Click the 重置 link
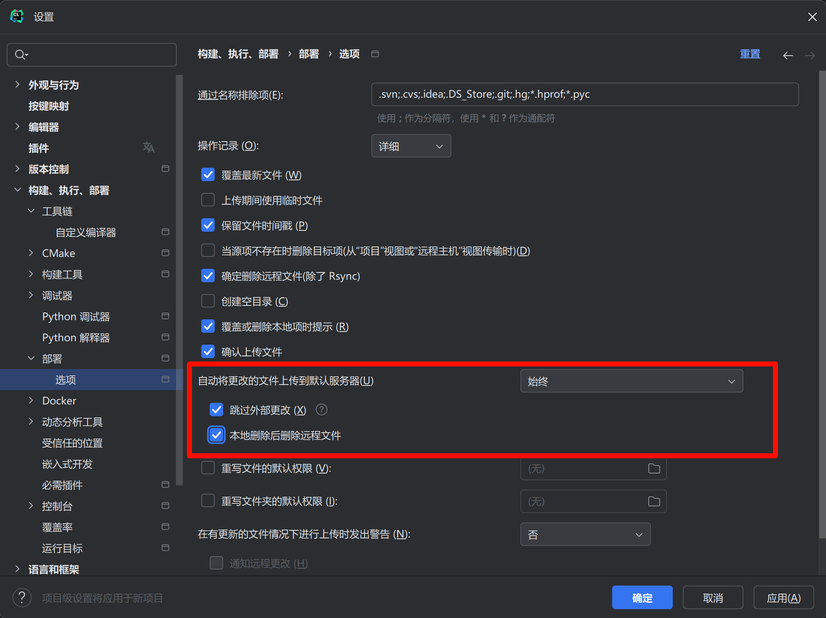The image size is (826, 618). (750, 54)
